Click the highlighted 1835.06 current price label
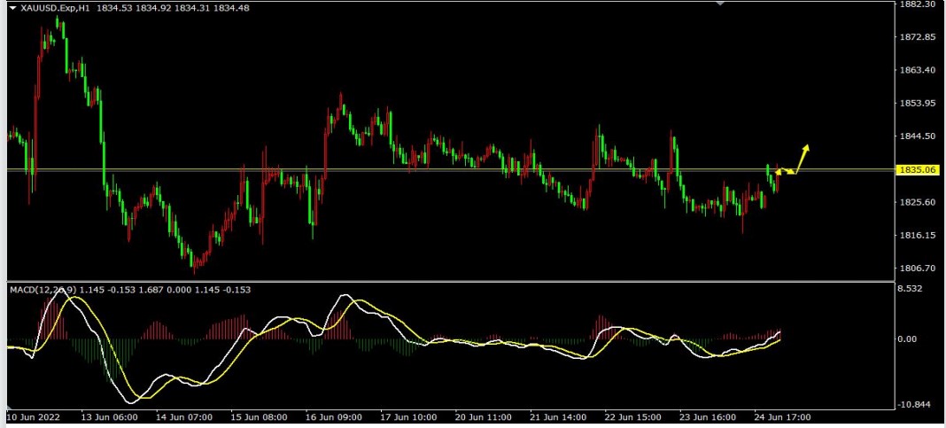 (919, 169)
